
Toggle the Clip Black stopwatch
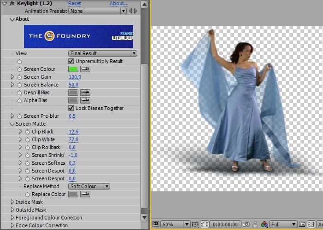[x=27, y=132]
